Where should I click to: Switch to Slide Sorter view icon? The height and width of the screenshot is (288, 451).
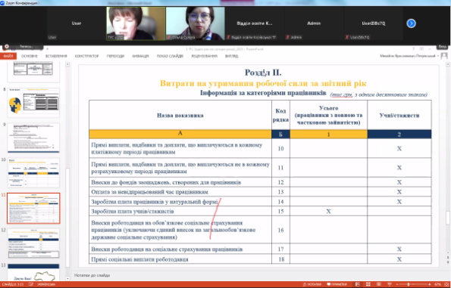368,284
